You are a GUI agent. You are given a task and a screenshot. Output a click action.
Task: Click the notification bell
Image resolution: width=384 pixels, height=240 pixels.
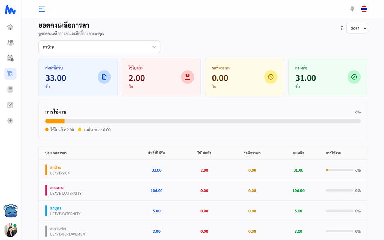352,8
